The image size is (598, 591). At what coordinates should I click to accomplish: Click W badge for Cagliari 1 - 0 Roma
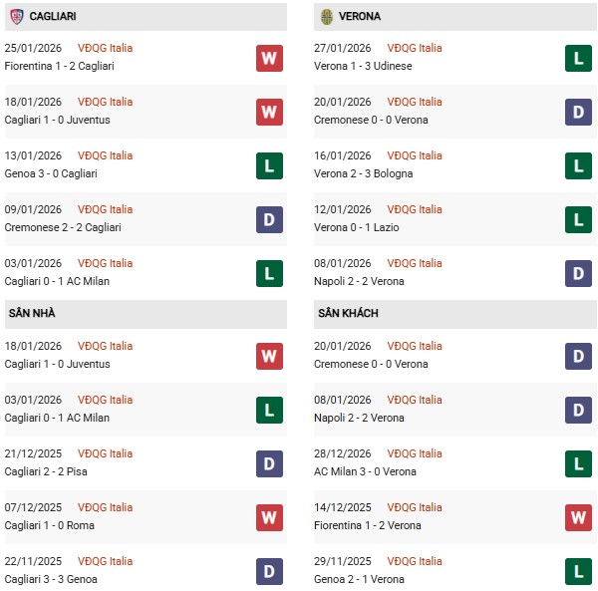click(x=269, y=517)
